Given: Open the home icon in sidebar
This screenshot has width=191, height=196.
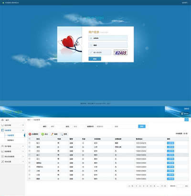Looking at the screenshot, I should pyautogui.click(x=2, y=120).
